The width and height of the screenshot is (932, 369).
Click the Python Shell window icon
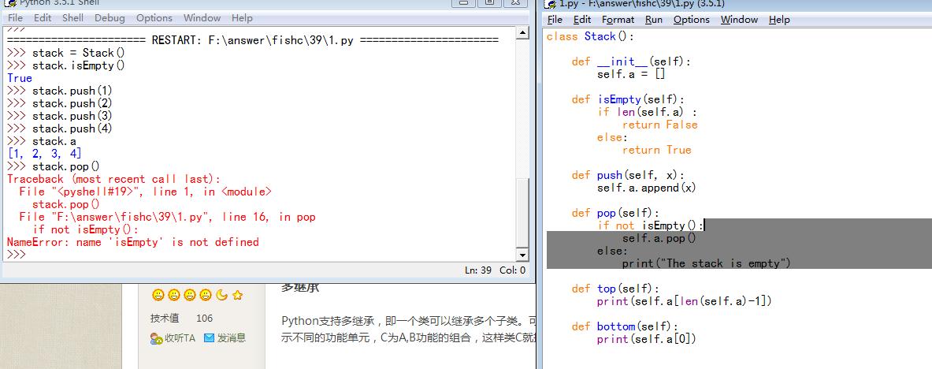[x=6, y=3]
